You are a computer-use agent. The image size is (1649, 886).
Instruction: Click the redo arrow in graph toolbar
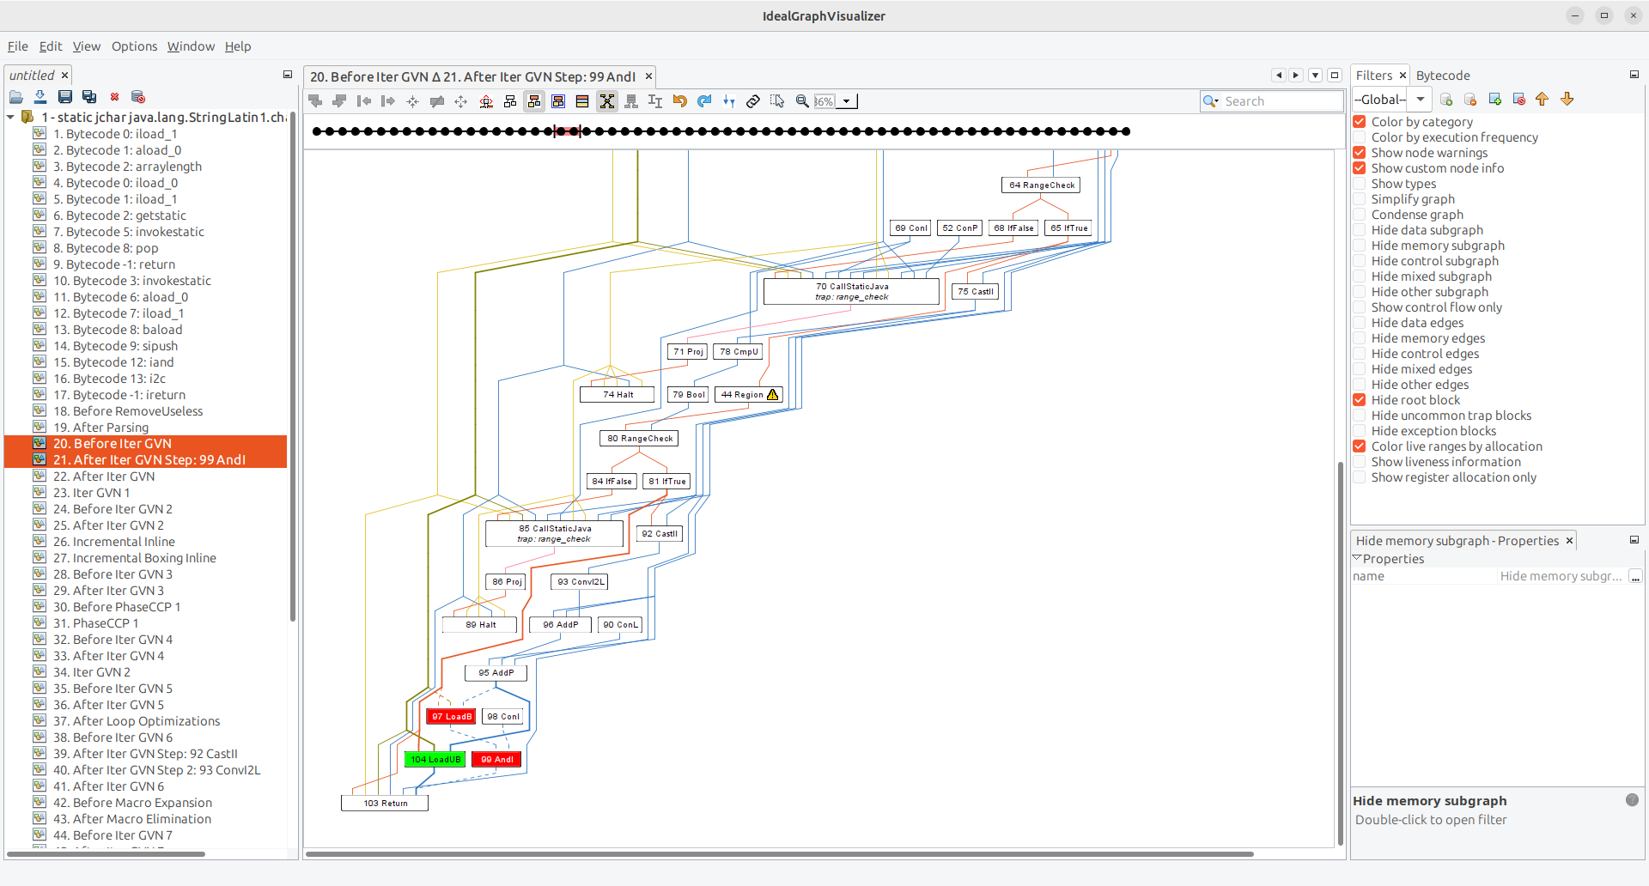pos(704,101)
